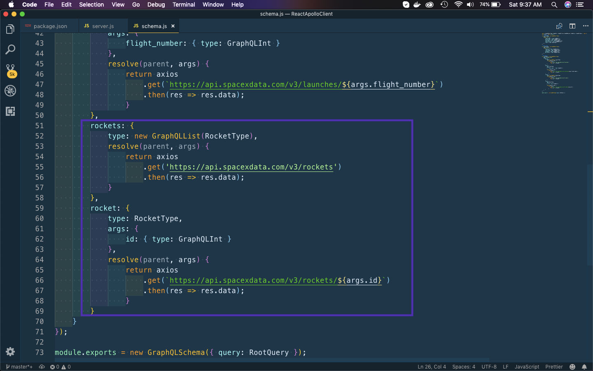The height and width of the screenshot is (371, 593).
Task: Click the Synchronize Changes cloud icon in the status bar
Action: pyautogui.click(x=42, y=366)
